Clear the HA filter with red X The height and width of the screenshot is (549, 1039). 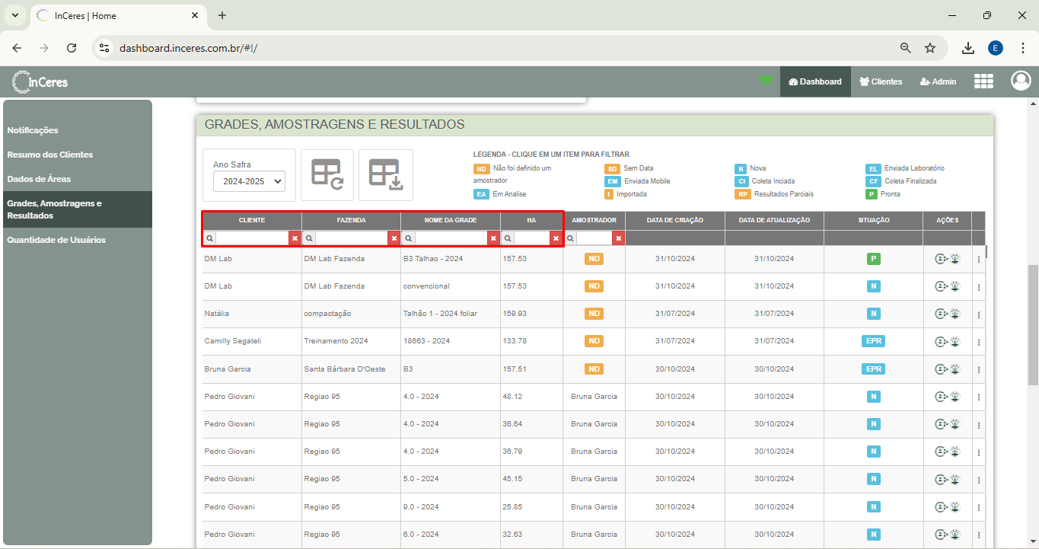click(x=556, y=238)
